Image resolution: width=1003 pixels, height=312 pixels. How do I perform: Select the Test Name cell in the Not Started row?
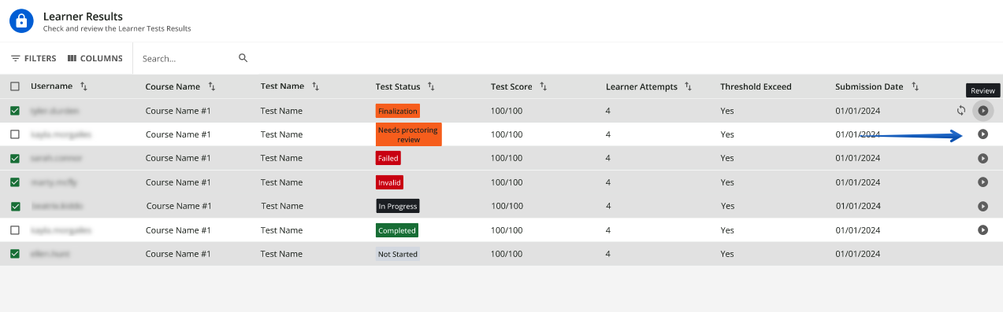281,254
